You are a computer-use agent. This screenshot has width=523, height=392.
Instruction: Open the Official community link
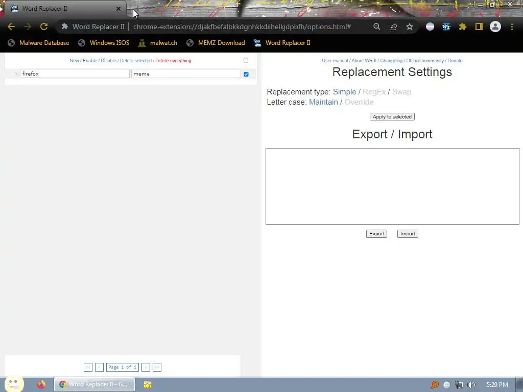425,61
